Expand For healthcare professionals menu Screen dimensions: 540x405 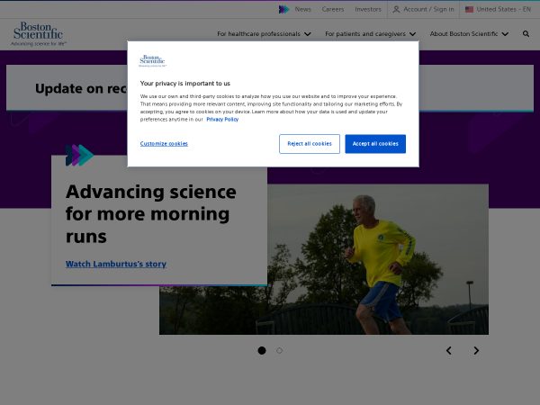264,34
